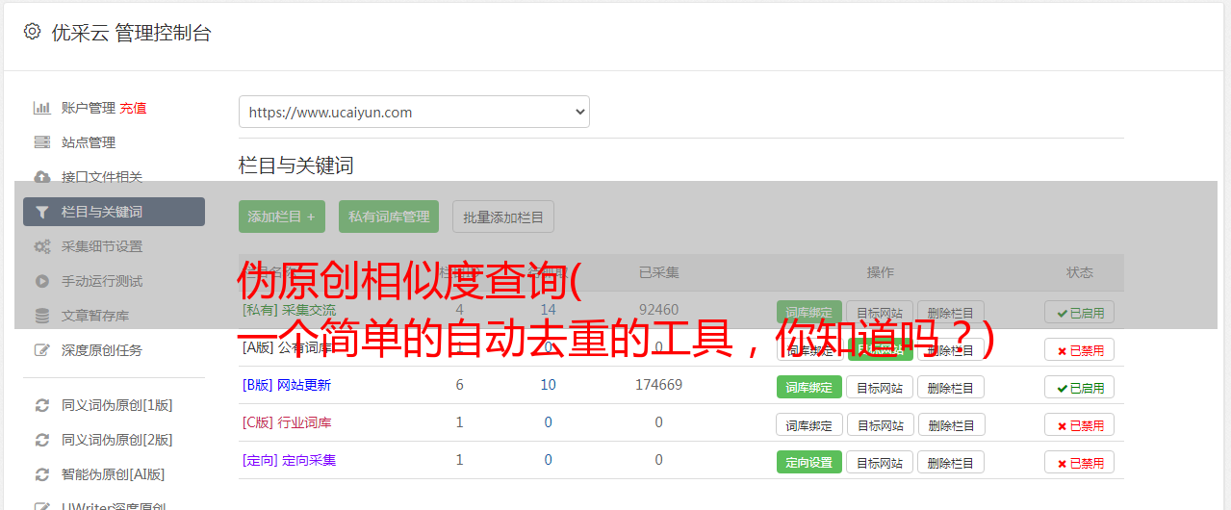The image size is (1231, 510).
Task: Click the refresh icon for 同义词伪原创[1版]
Action: click(41, 405)
